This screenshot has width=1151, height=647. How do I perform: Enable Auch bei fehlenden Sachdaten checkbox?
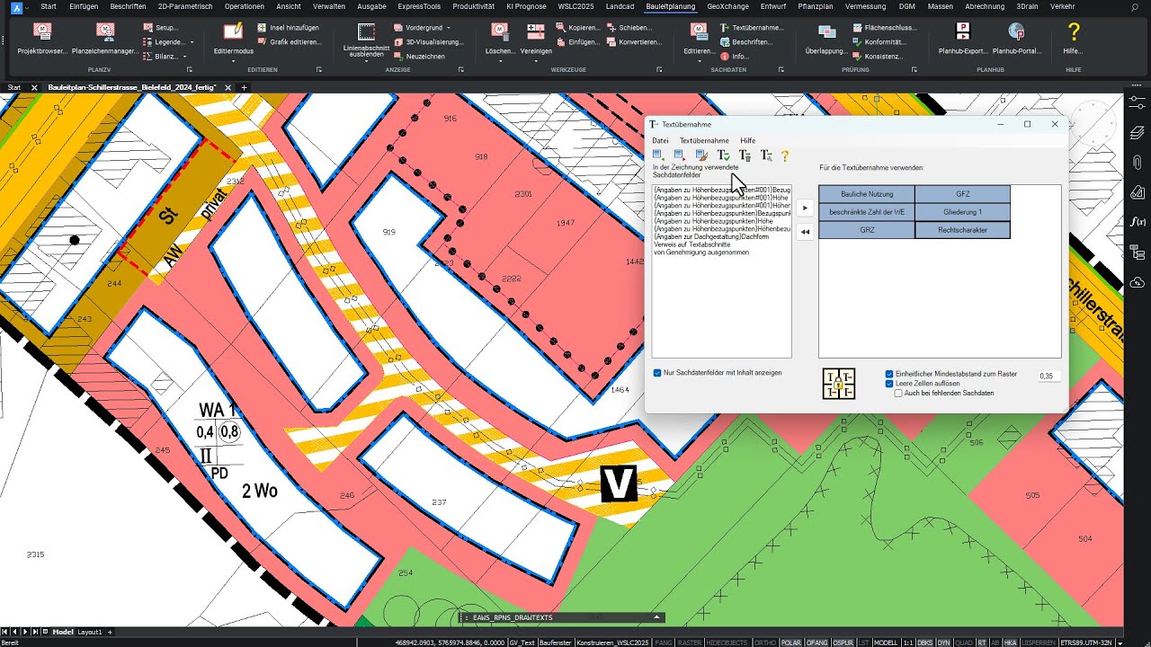(898, 393)
